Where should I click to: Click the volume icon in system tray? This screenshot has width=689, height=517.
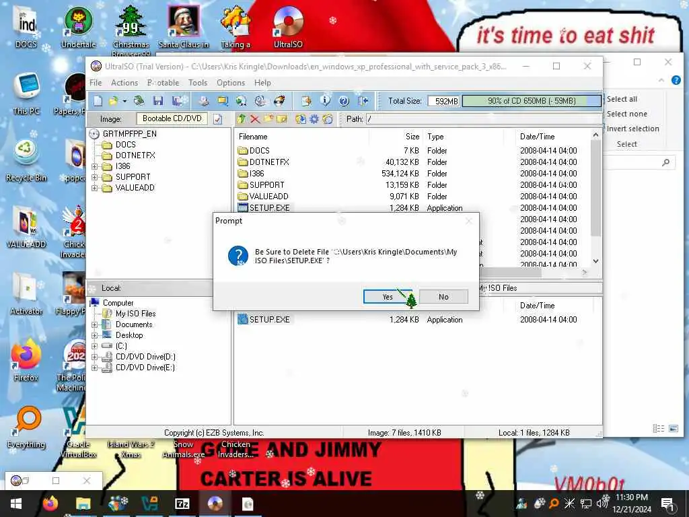[x=601, y=502]
